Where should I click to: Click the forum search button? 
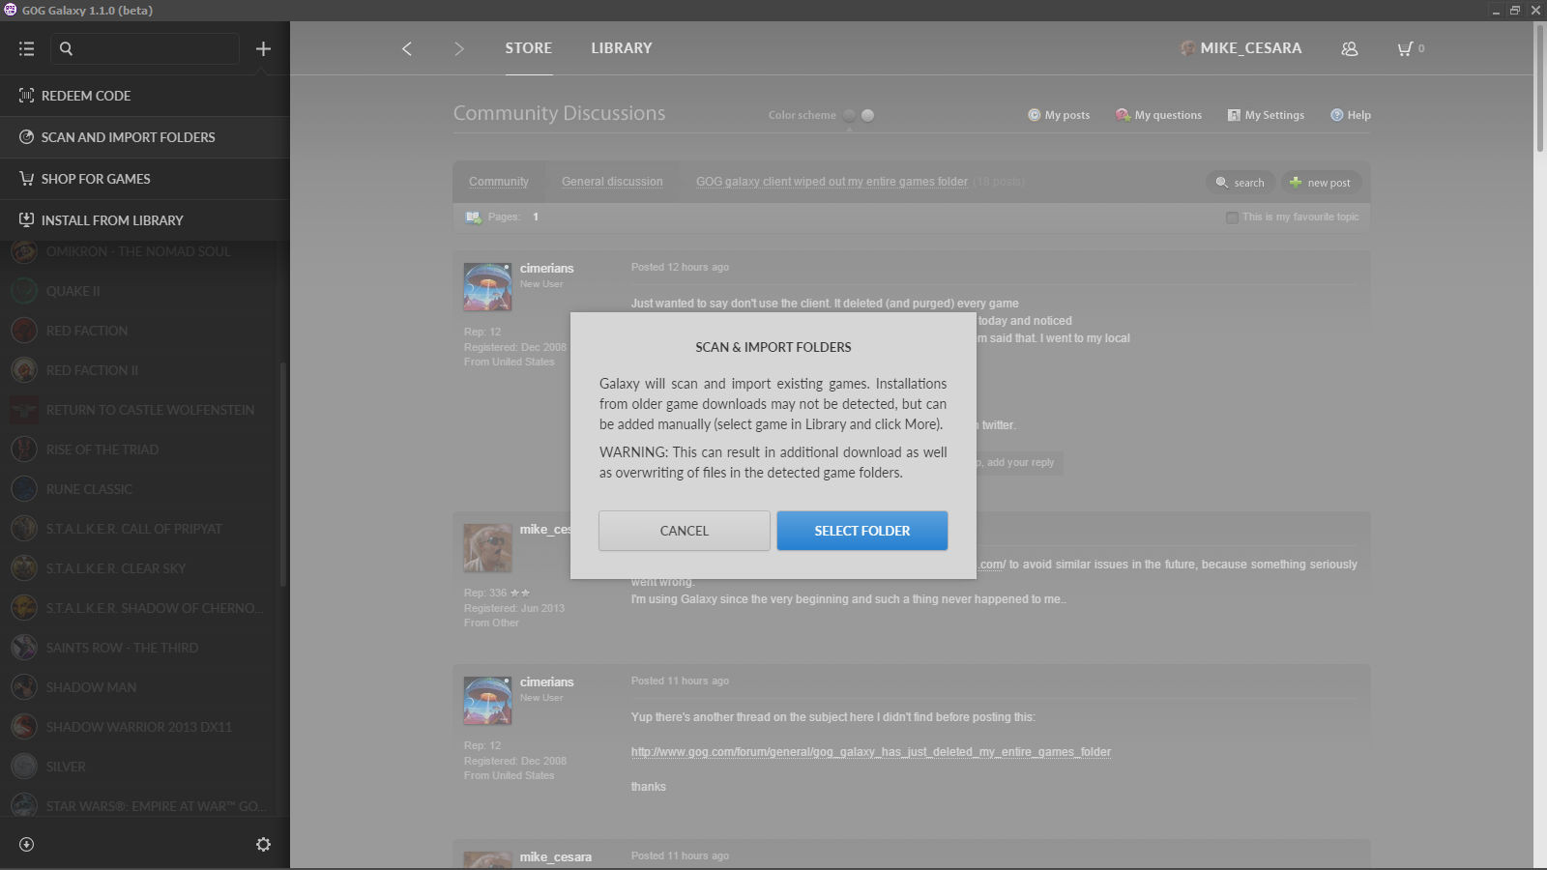(1241, 183)
